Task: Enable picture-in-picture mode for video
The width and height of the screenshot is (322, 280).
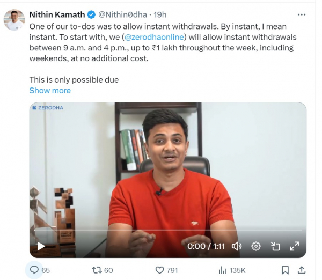Action: click(x=275, y=246)
